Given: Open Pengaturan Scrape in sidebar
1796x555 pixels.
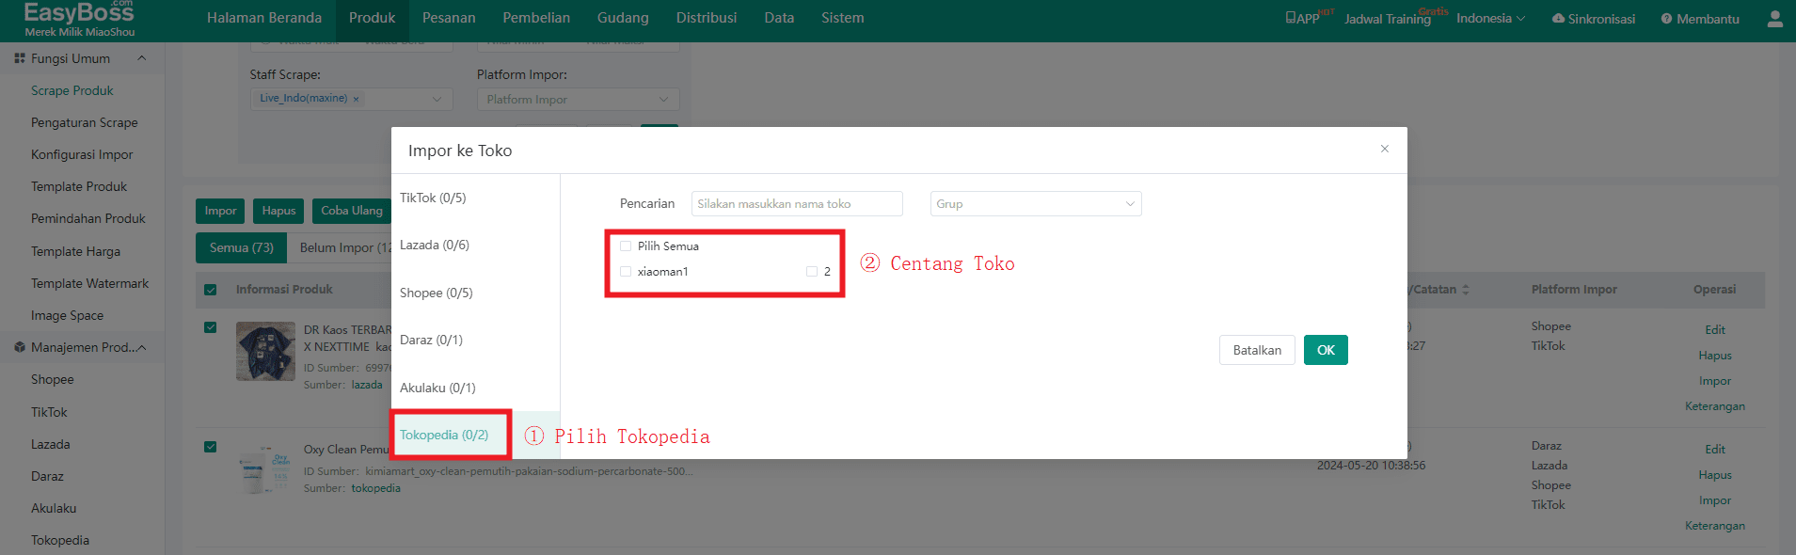Looking at the screenshot, I should coord(84,122).
